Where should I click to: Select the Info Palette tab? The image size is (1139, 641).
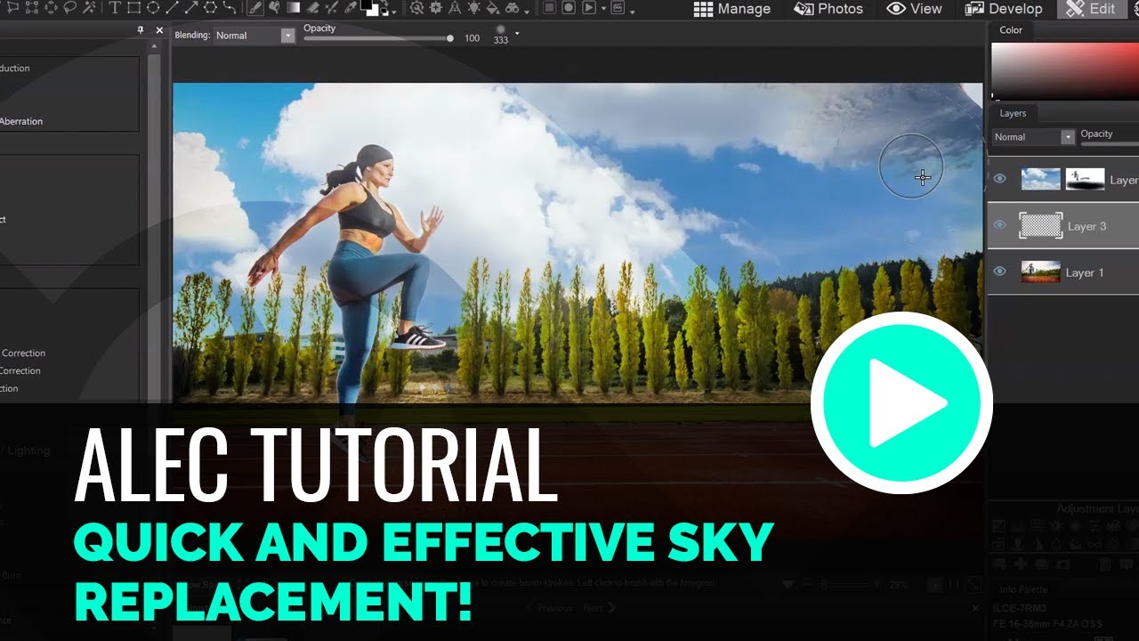(x=1022, y=588)
